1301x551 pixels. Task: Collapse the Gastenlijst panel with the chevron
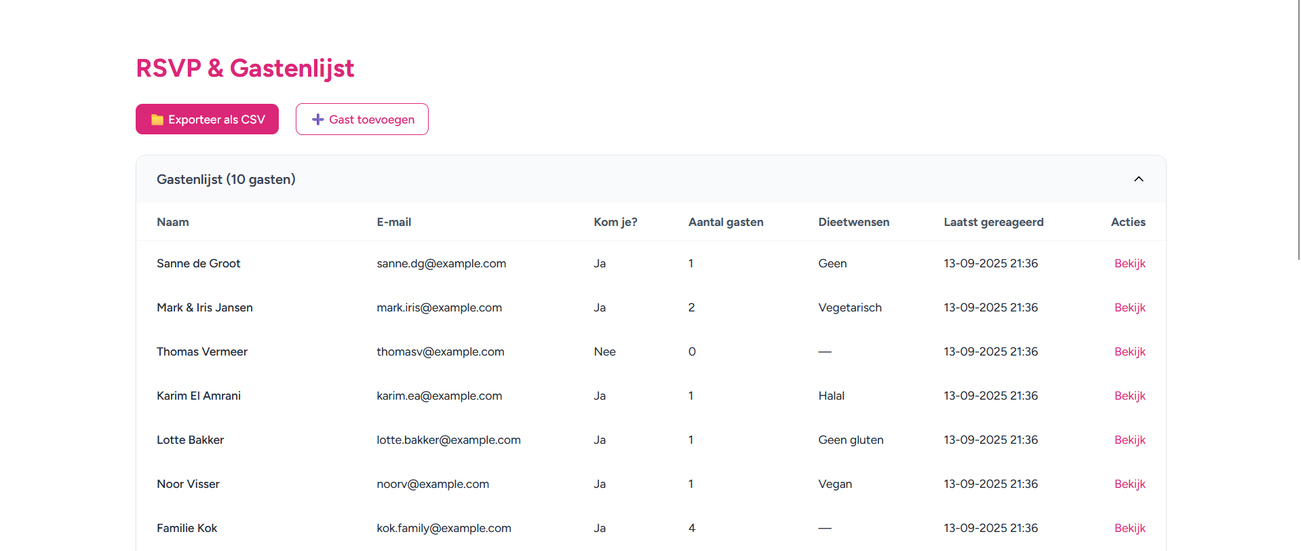pyautogui.click(x=1138, y=179)
